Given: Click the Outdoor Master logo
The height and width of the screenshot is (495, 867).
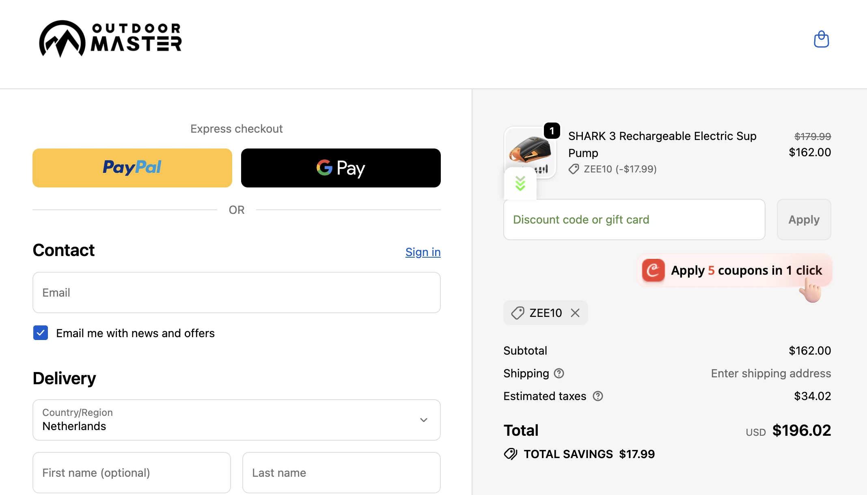Looking at the screenshot, I should (110, 39).
